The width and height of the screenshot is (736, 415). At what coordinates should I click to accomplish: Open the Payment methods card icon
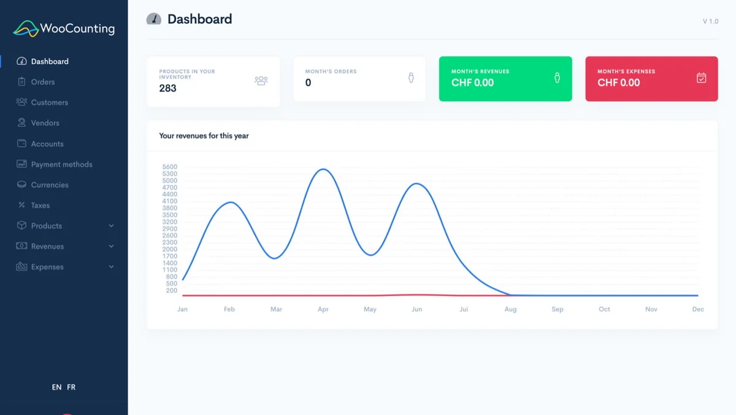click(x=21, y=164)
